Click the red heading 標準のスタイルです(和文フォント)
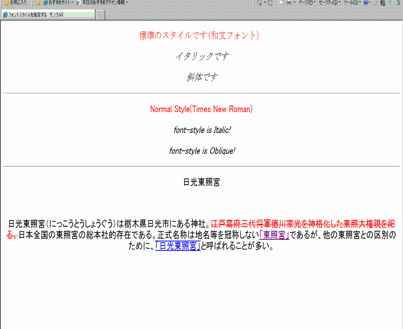This screenshot has height=329, width=403. [x=199, y=35]
